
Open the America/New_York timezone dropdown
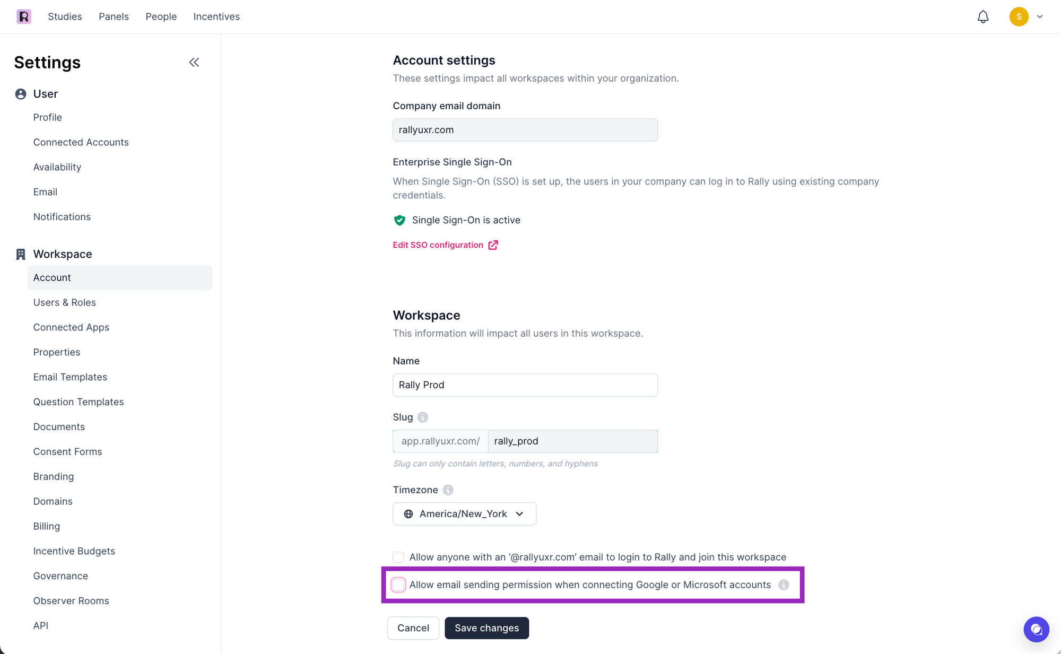pyautogui.click(x=464, y=514)
